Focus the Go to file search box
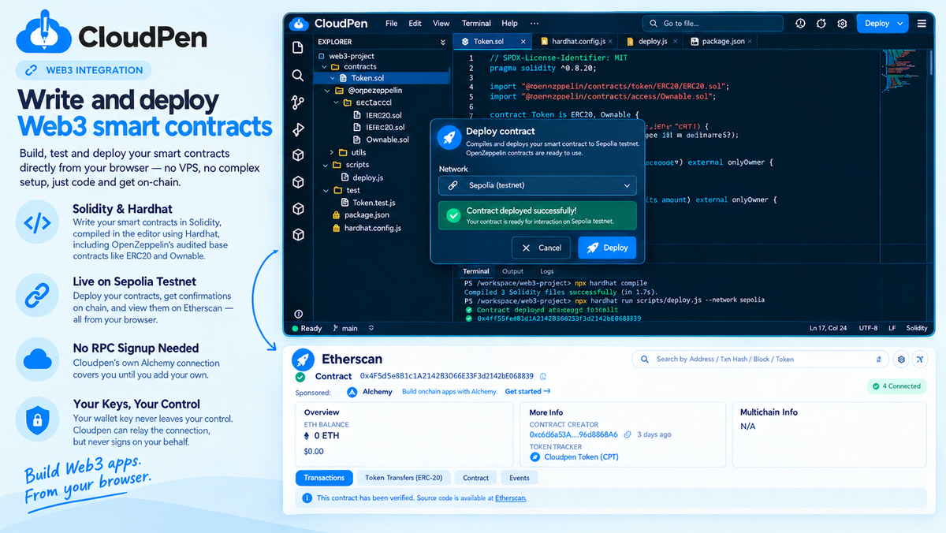This screenshot has width=946, height=533. [x=713, y=24]
